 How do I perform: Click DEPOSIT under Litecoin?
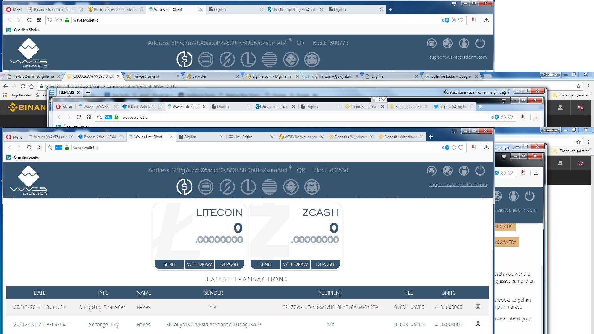click(230, 264)
